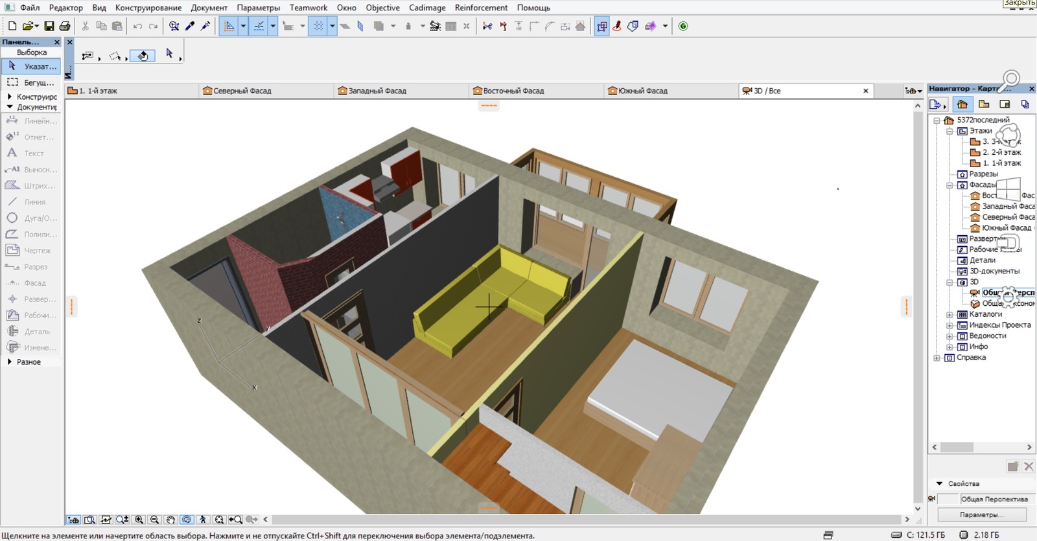Click the Параметры... button
The width and height of the screenshot is (1037, 541).
pos(981,514)
